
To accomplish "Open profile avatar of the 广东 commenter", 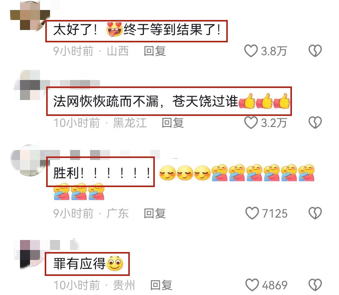I will pyautogui.click(x=28, y=160).
